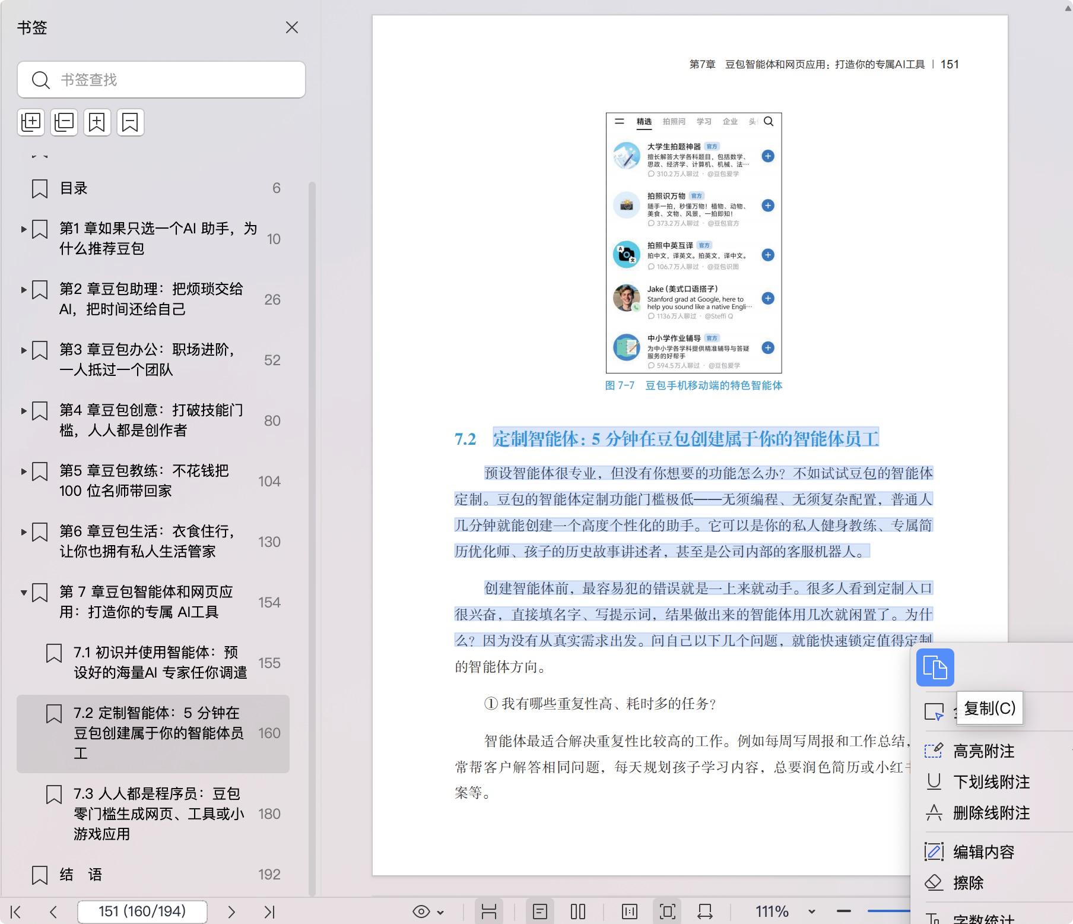Select single page view icon
1073x924 pixels.
pos(540,912)
